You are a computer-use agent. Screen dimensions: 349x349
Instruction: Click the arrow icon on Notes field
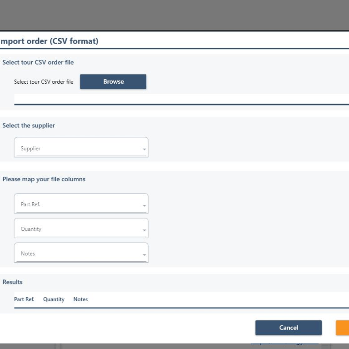point(145,255)
